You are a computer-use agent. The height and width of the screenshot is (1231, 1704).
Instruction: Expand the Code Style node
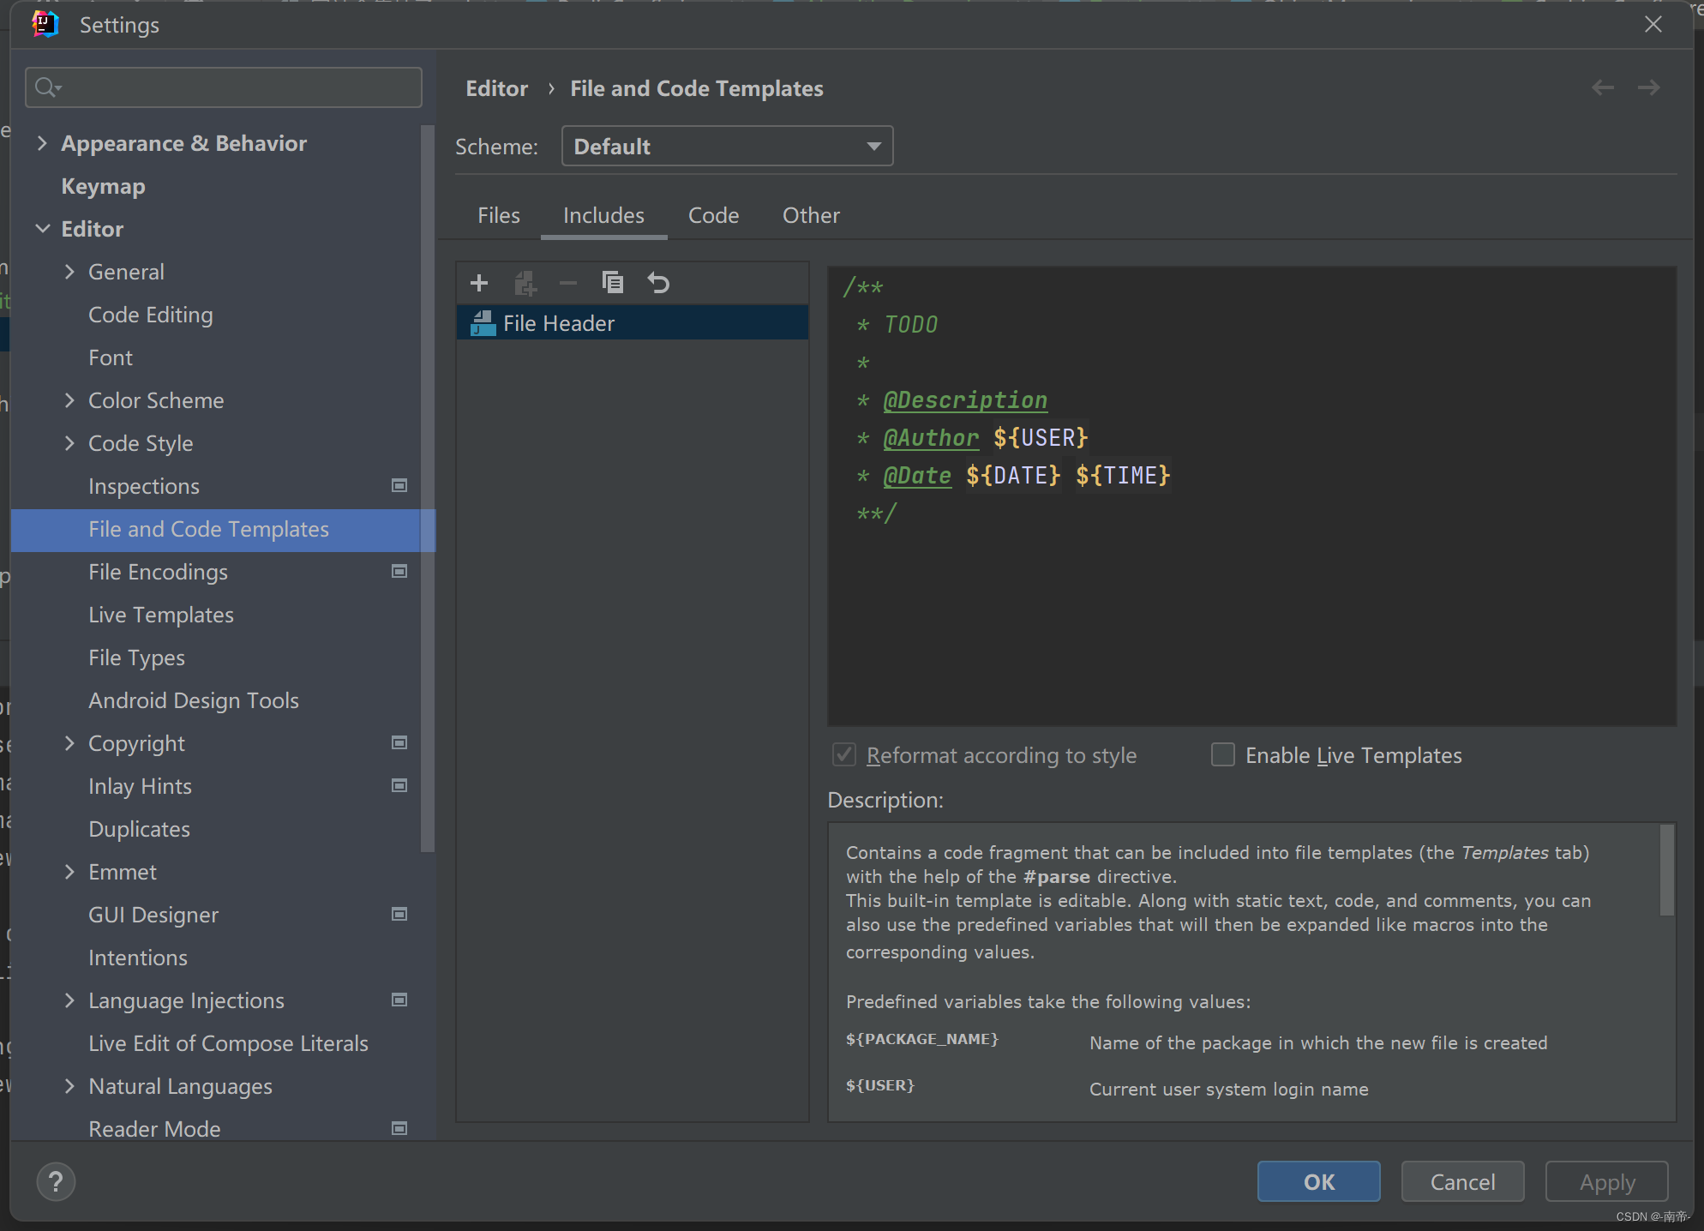click(x=69, y=443)
